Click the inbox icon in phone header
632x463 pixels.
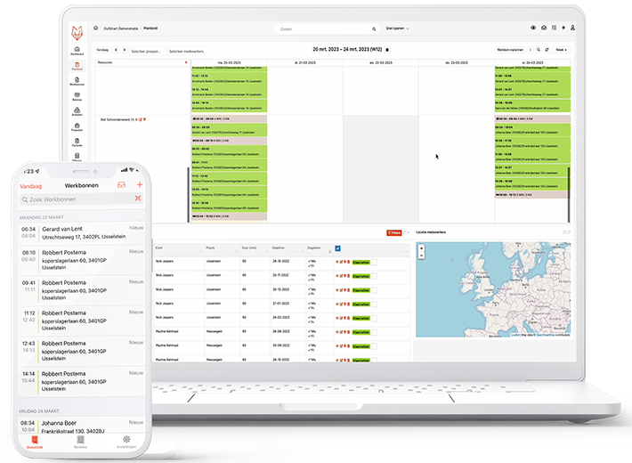tap(121, 185)
